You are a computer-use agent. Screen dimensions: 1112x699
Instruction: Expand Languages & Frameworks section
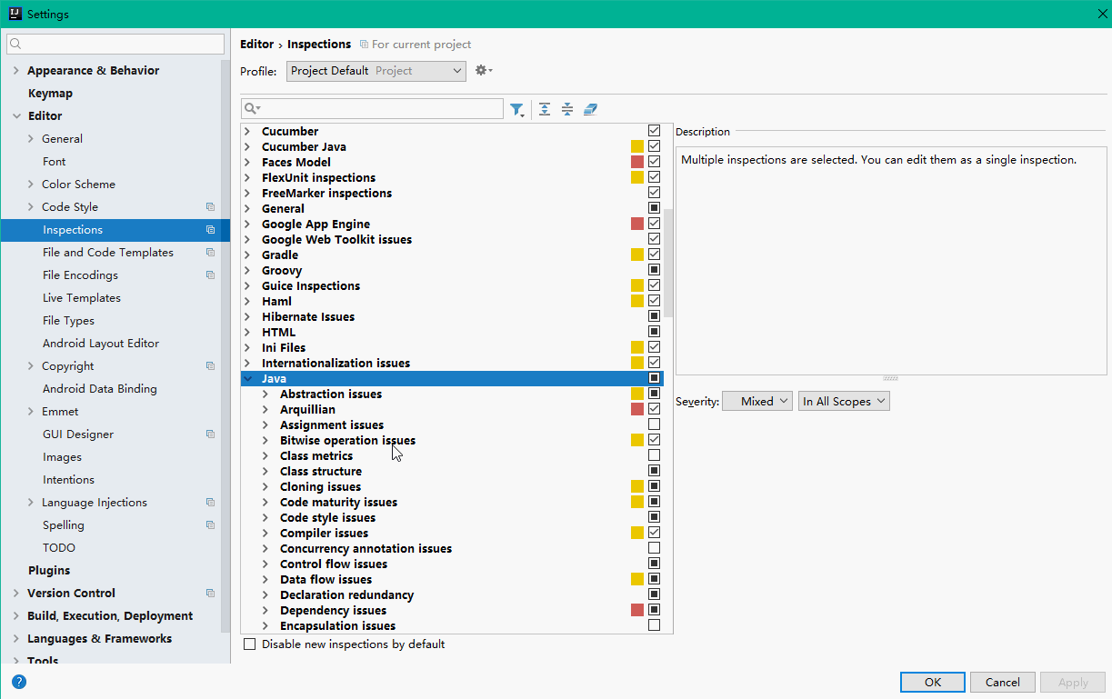pos(16,639)
